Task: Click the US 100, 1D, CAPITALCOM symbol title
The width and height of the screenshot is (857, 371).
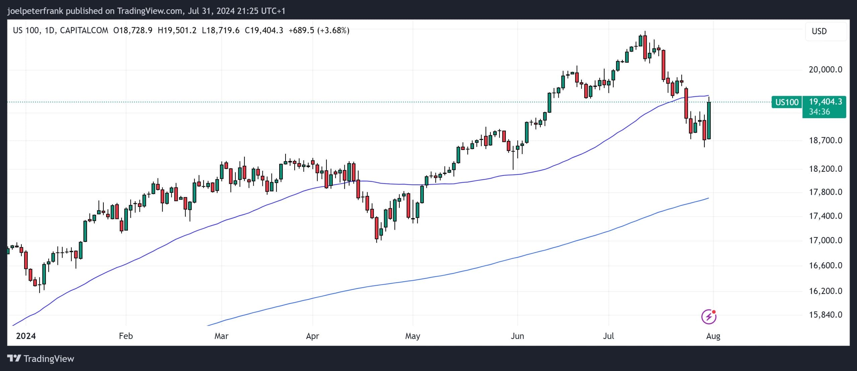Action: 61,30
